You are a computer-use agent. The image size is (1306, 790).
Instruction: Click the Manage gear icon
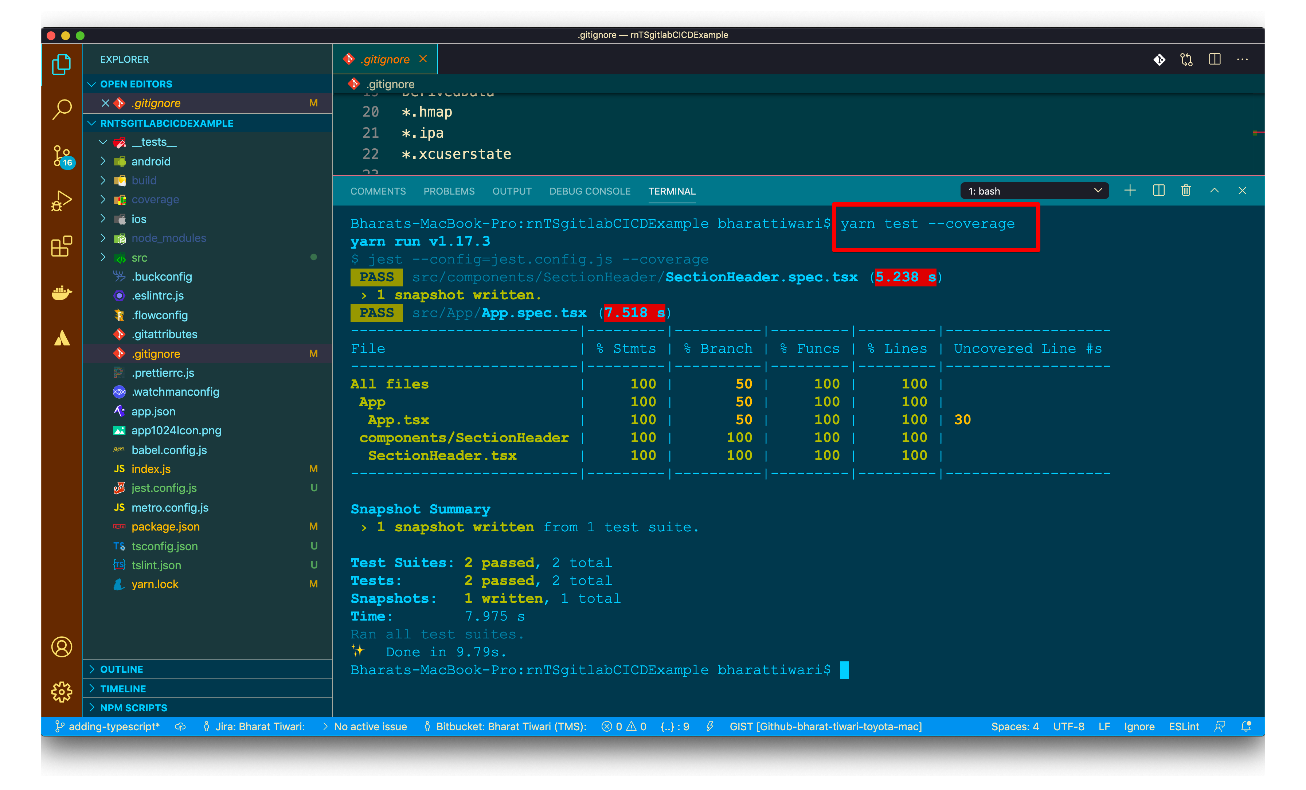point(62,692)
